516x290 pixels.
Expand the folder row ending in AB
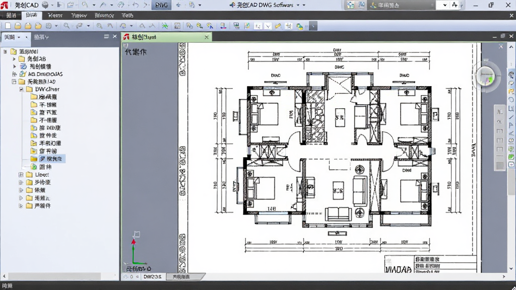pyautogui.click(x=14, y=59)
